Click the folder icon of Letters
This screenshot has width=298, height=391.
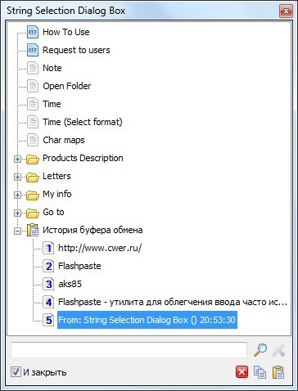(x=33, y=177)
